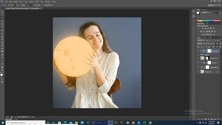Select the Crop tool
The height and width of the screenshot is (125, 222).
(x=2, y=24)
